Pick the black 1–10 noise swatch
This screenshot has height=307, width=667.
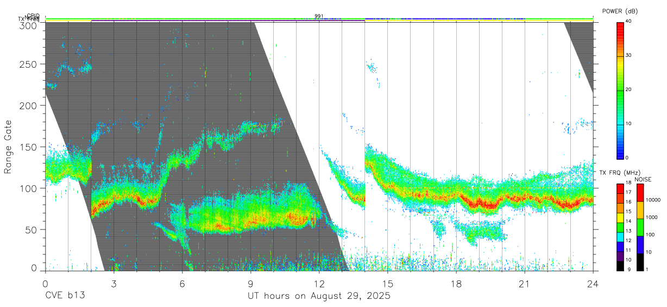coord(640,261)
